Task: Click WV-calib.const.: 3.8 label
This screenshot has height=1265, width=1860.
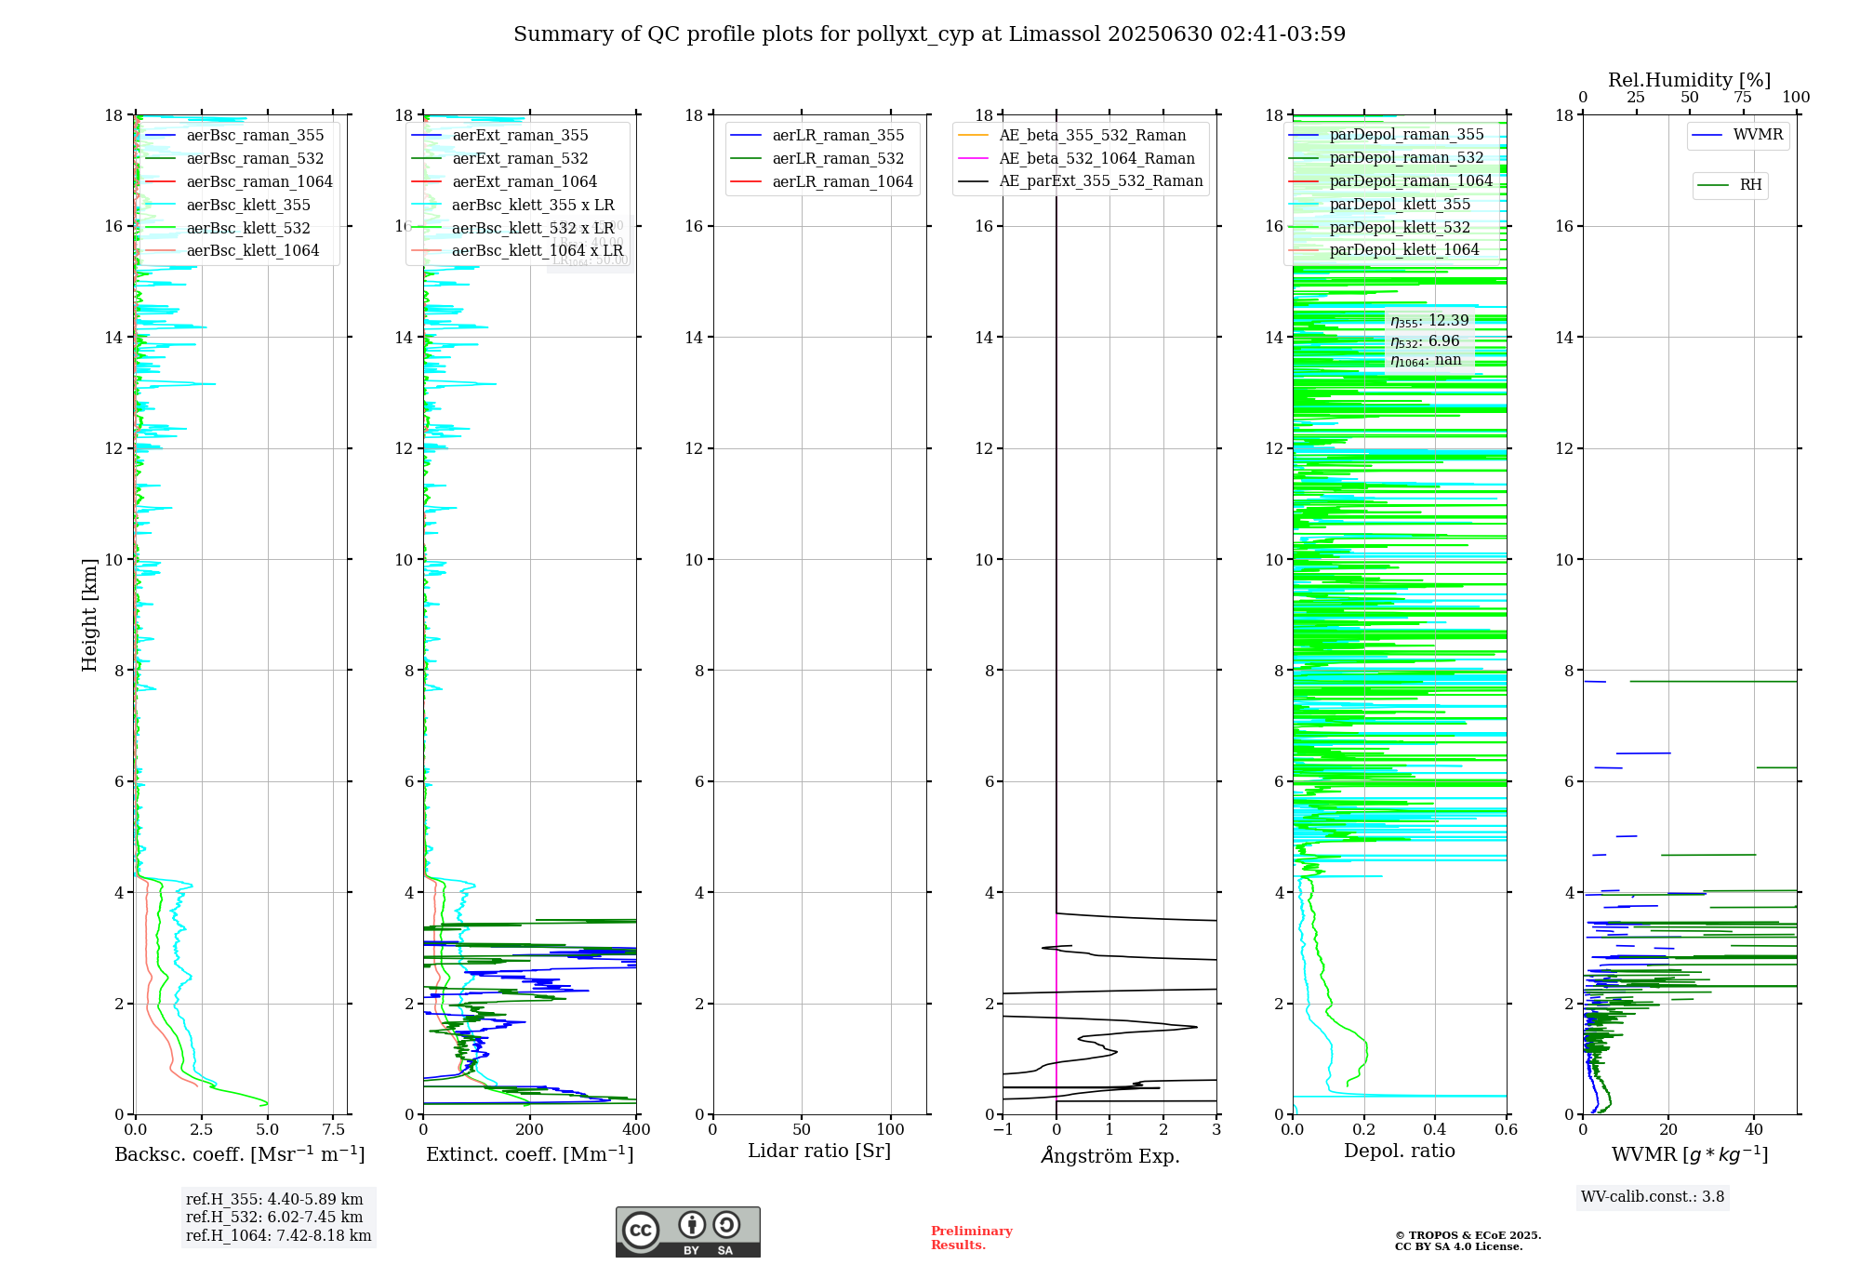Action: coord(1653,1197)
